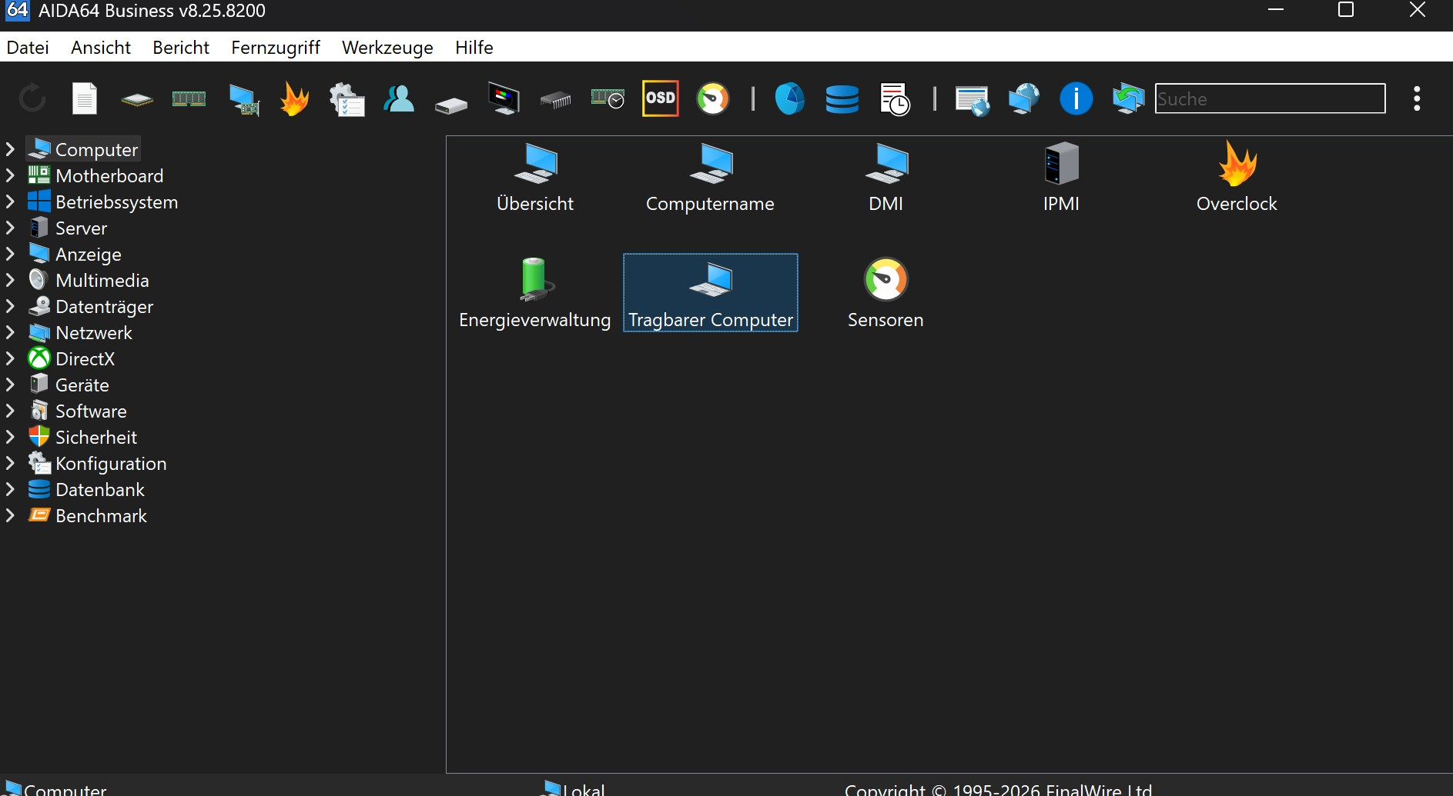
Task: Open the Ansicht menu
Action: coord(101,48)
